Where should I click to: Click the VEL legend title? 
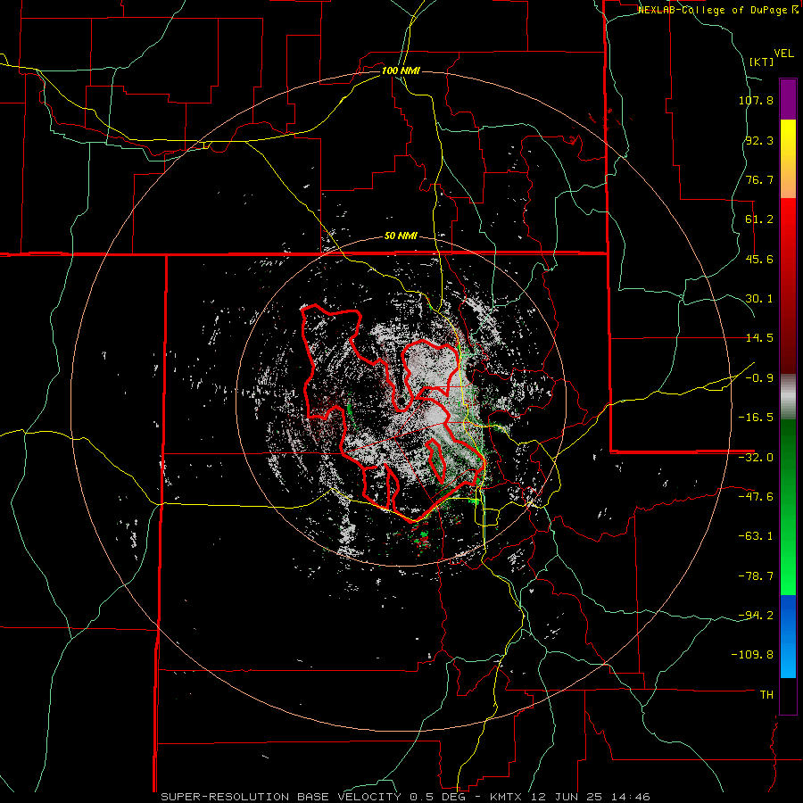click(783, 54)
